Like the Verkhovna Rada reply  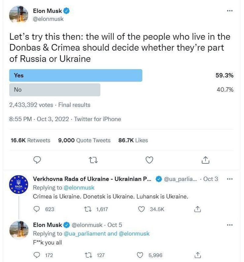click(141, 209)
